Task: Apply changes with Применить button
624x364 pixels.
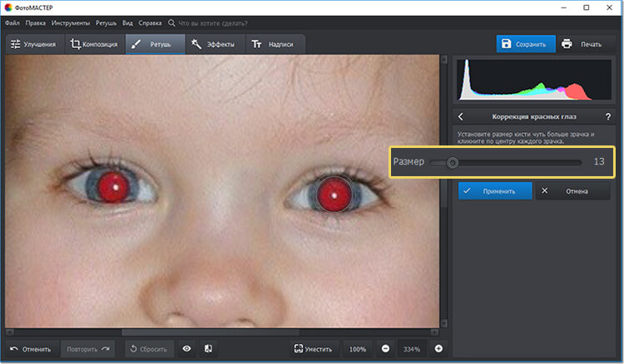Action: [495, 191]
